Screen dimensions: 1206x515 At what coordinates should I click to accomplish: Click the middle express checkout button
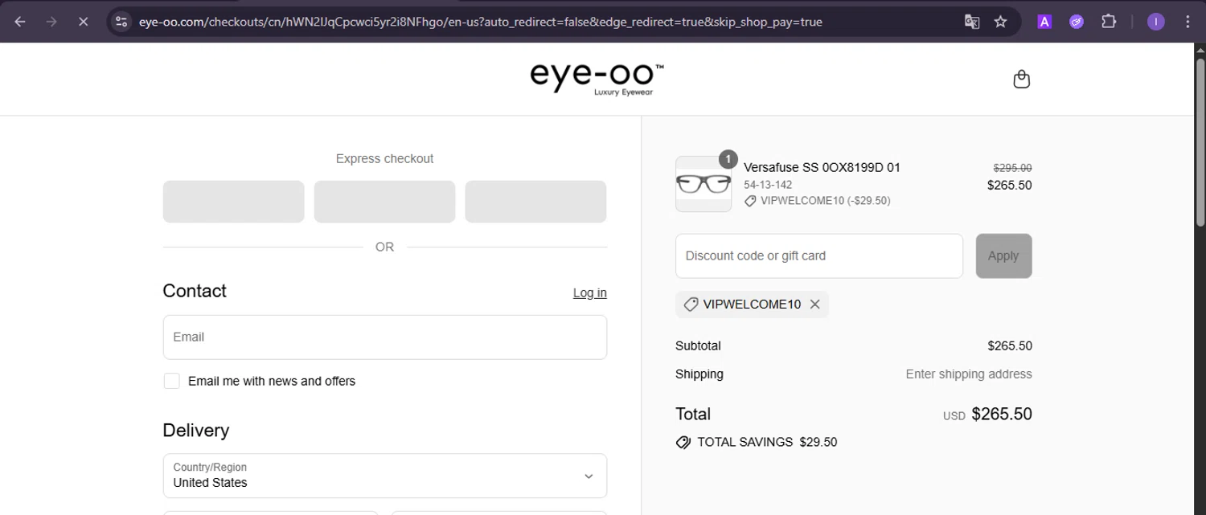coord(385,202)
